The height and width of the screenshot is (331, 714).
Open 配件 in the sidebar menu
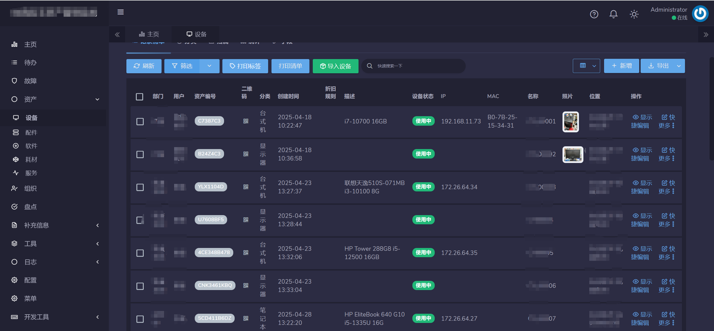(31, 133)
